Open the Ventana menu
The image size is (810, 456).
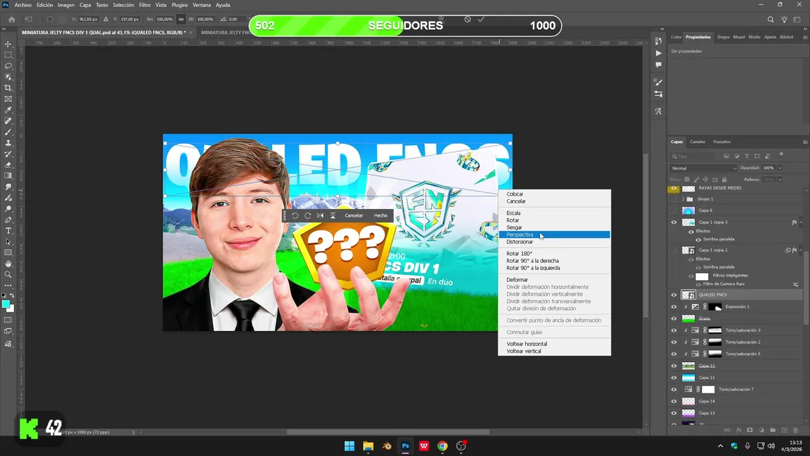point(202,5)
